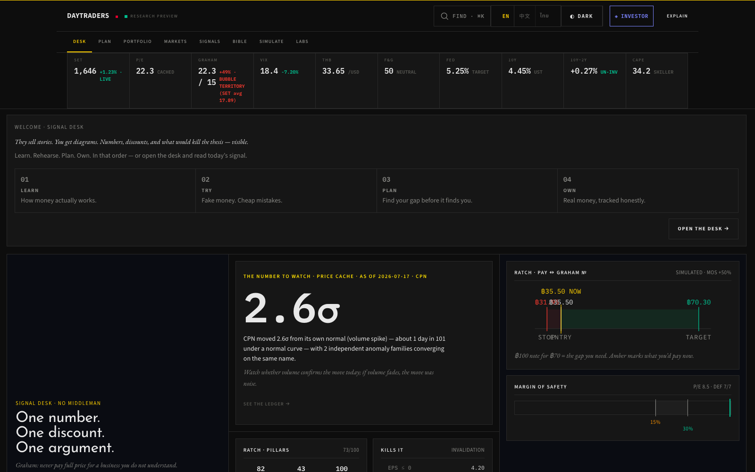The width and height of the screenshot is (755, 472).
Task: Click the Investor diamond icon
Action: (x=616, y=17)
